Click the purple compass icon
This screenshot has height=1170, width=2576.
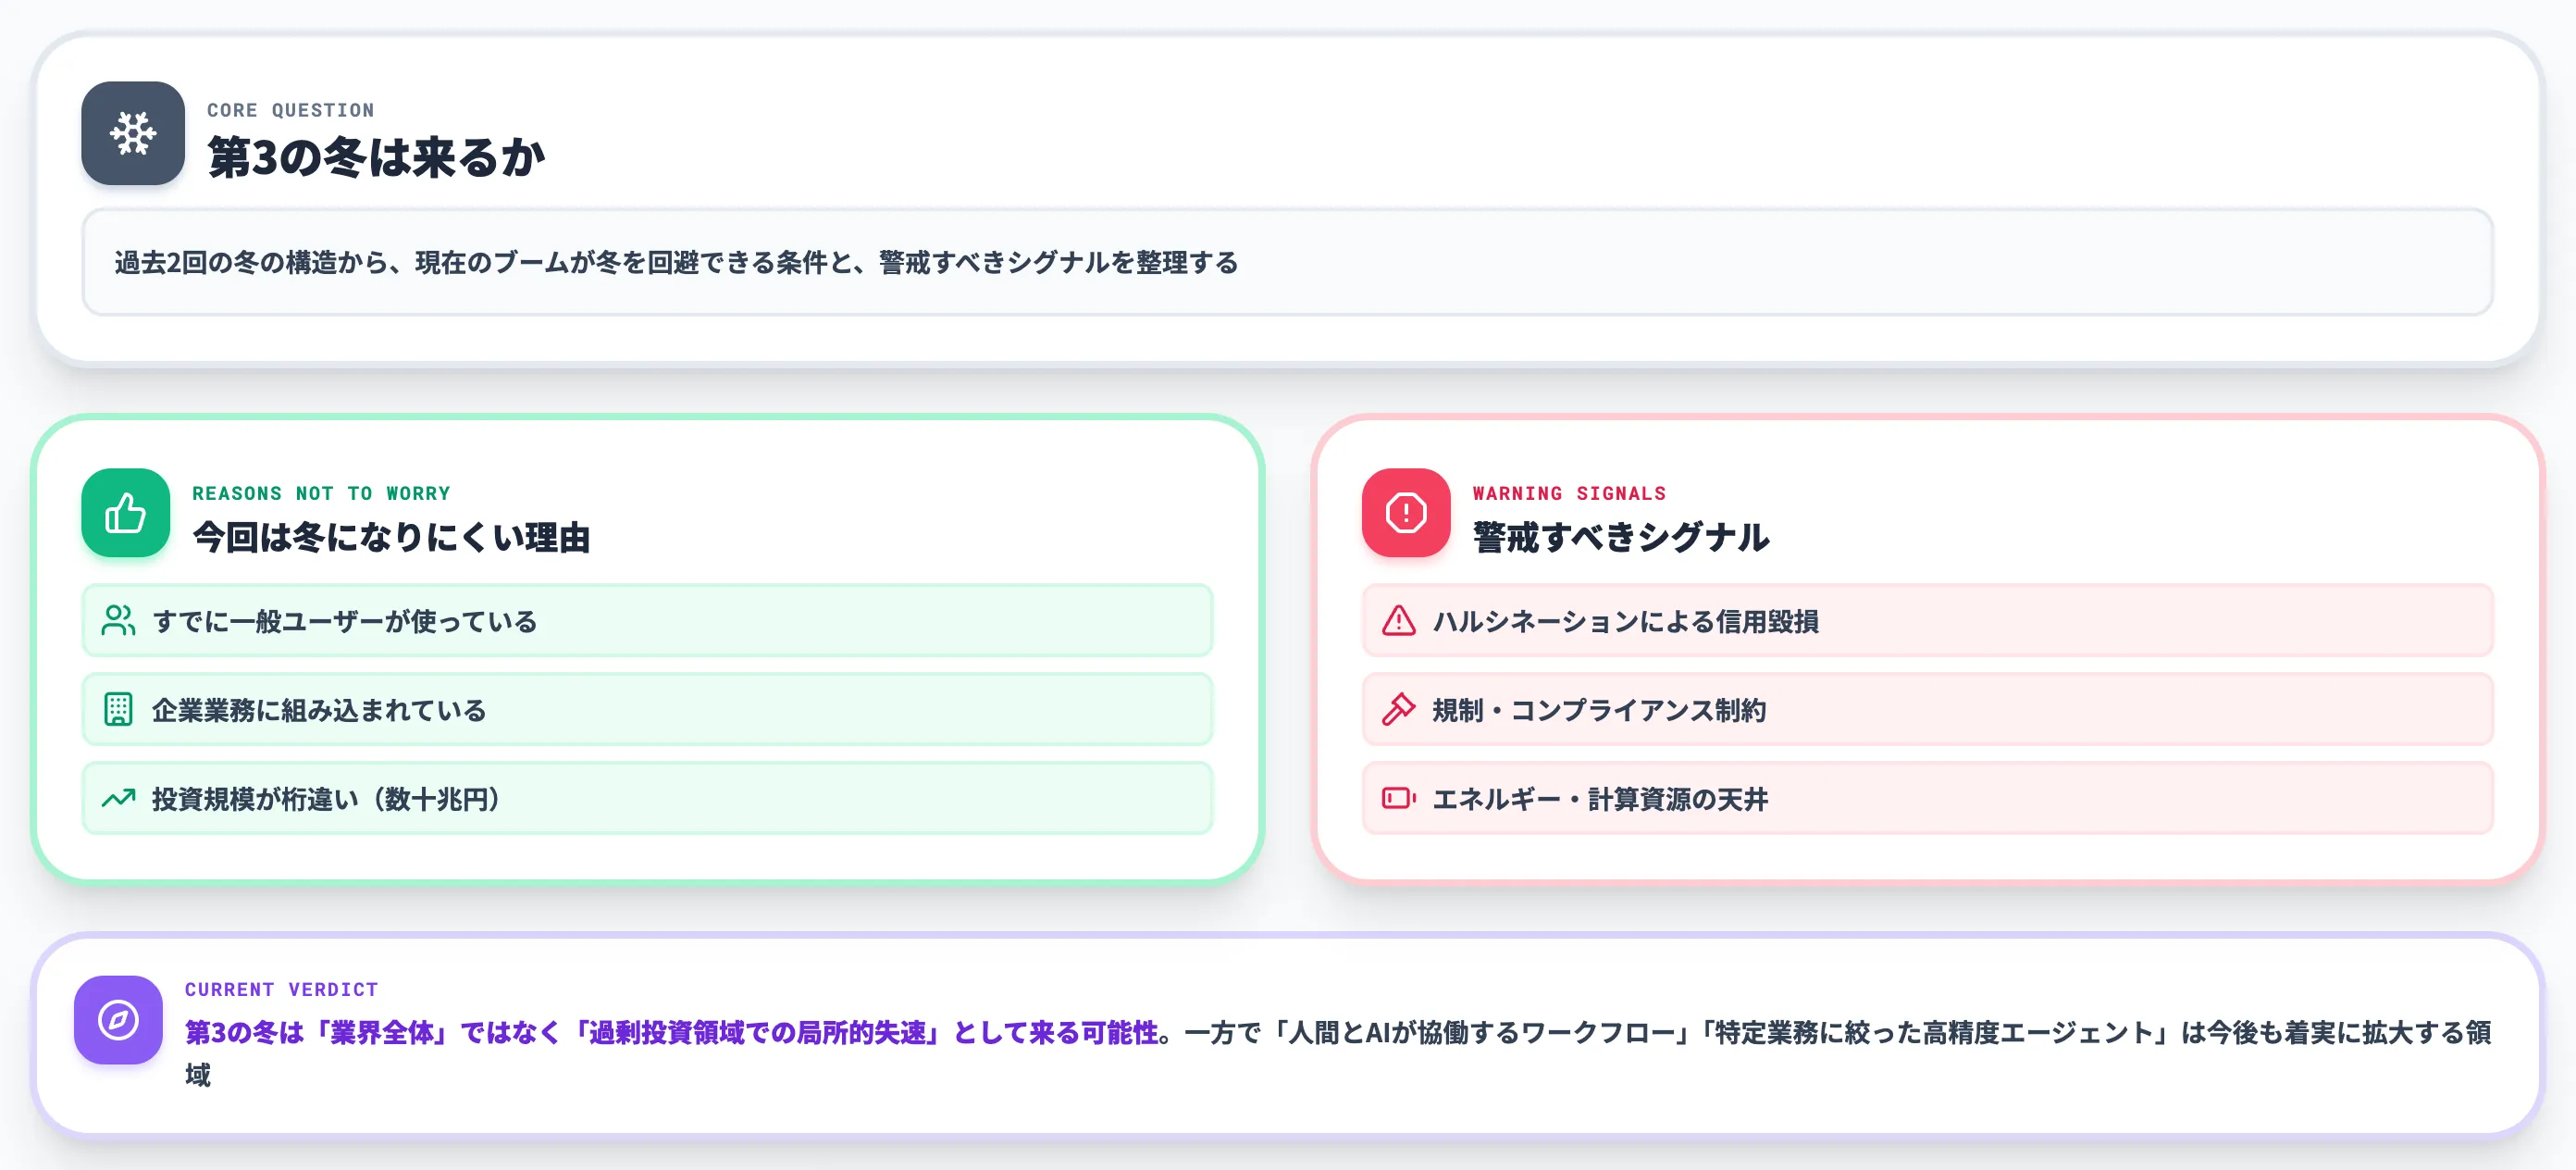118,1020
